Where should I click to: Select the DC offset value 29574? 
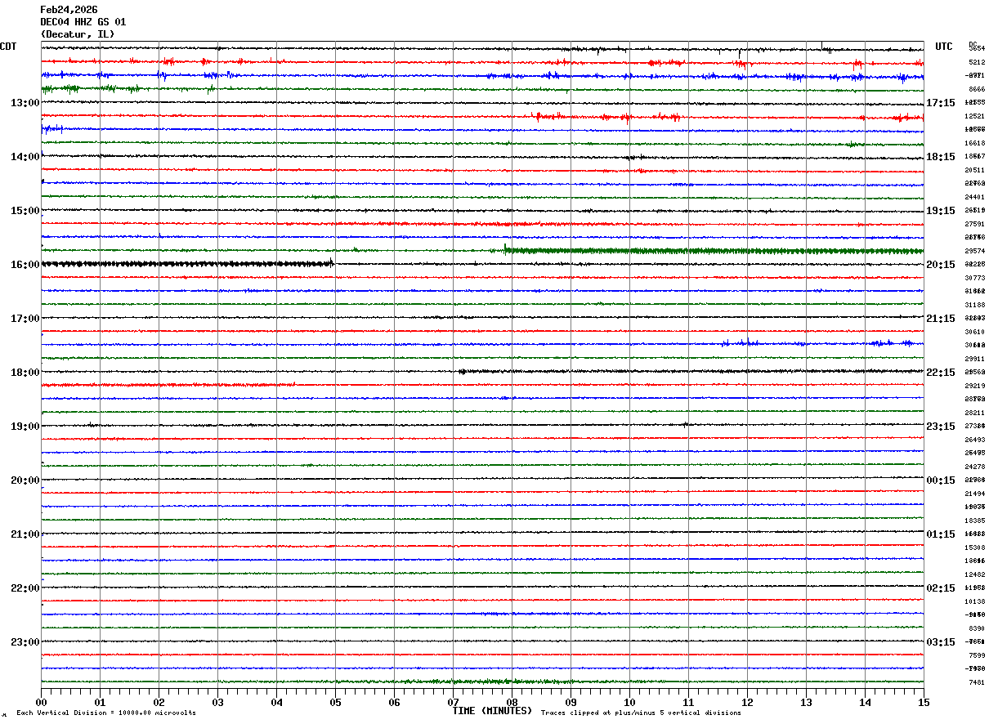tap(975, 251)
